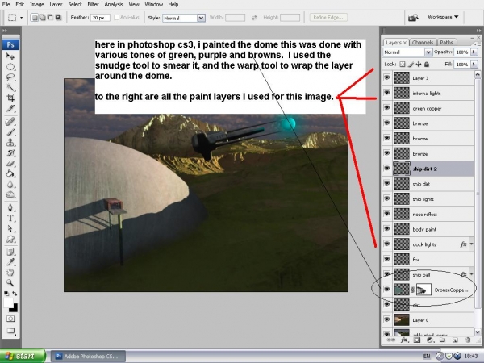Screen dimensions: 484x363
Task: Open the Fill slider arrow
Action: [x=474, y=65]
